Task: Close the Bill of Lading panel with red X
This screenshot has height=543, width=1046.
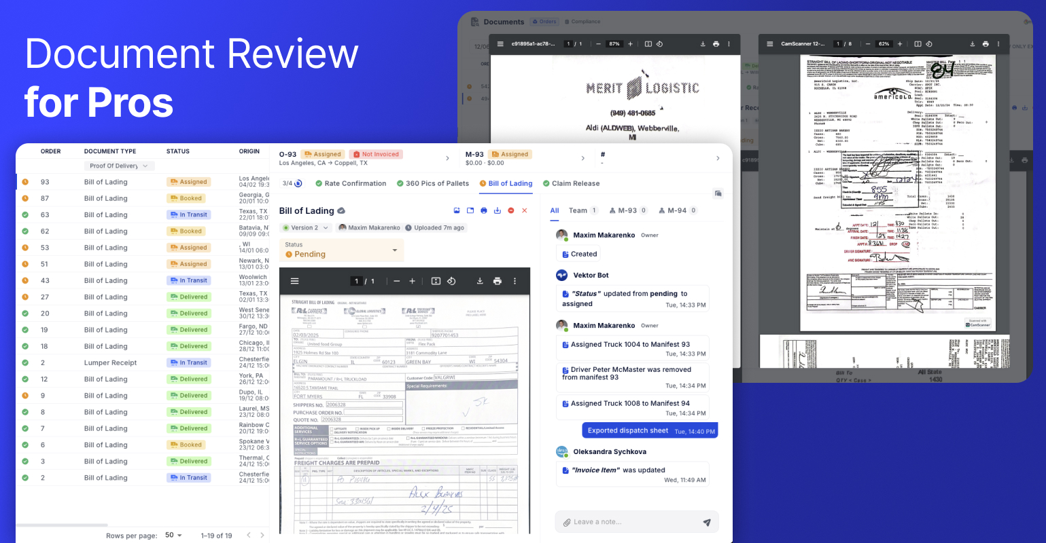Action: click(525, 210)
